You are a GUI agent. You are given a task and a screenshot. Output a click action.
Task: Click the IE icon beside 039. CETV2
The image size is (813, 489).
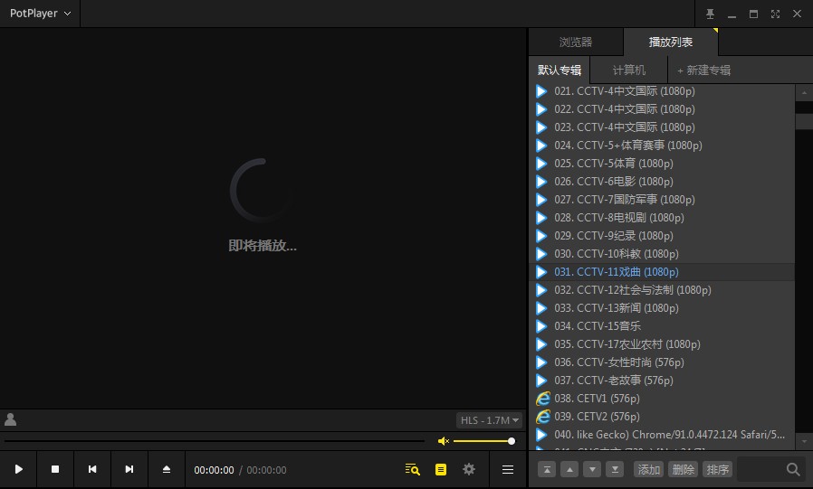pos(542,417)
